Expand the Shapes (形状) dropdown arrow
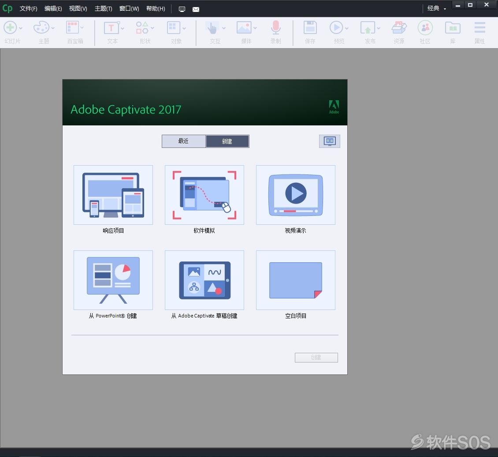The width and height of the screenshot is (498, 457). tap(152, 28)
